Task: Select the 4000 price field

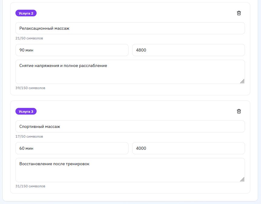Action: [x=188, y=148]
